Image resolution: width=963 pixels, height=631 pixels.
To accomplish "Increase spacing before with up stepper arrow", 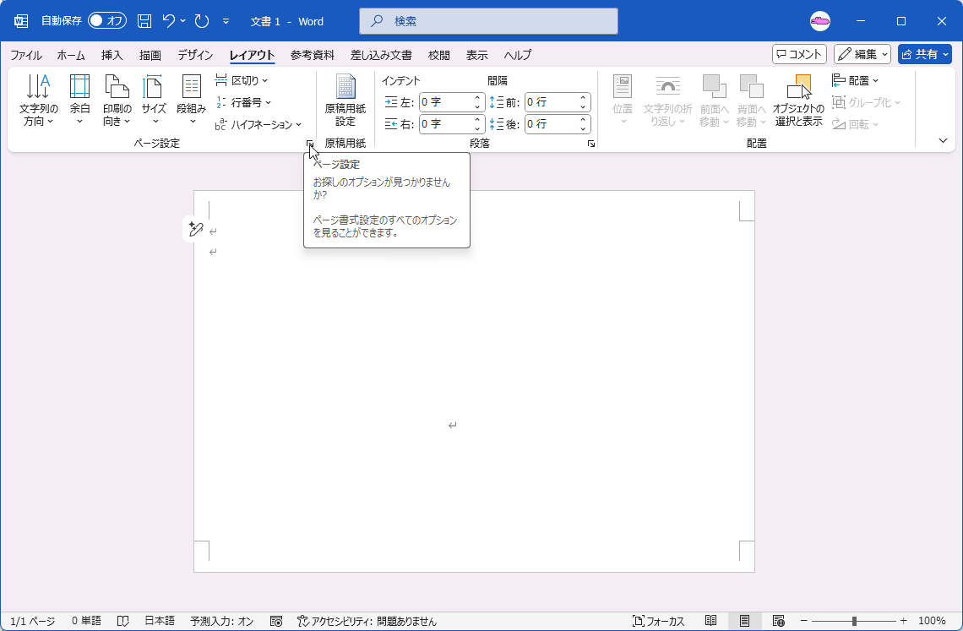I will [584, 98].
